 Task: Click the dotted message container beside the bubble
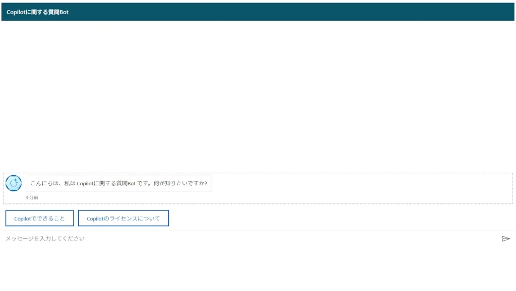pos(353,188)
